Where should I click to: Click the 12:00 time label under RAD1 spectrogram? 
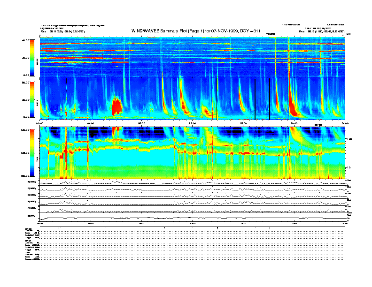coord(193,123)
